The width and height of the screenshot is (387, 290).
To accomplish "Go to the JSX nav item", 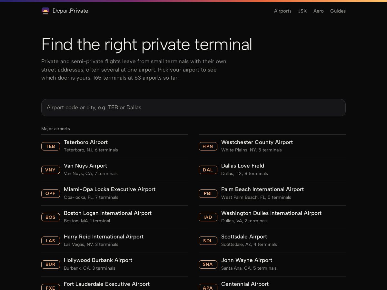I will [303, 11].
